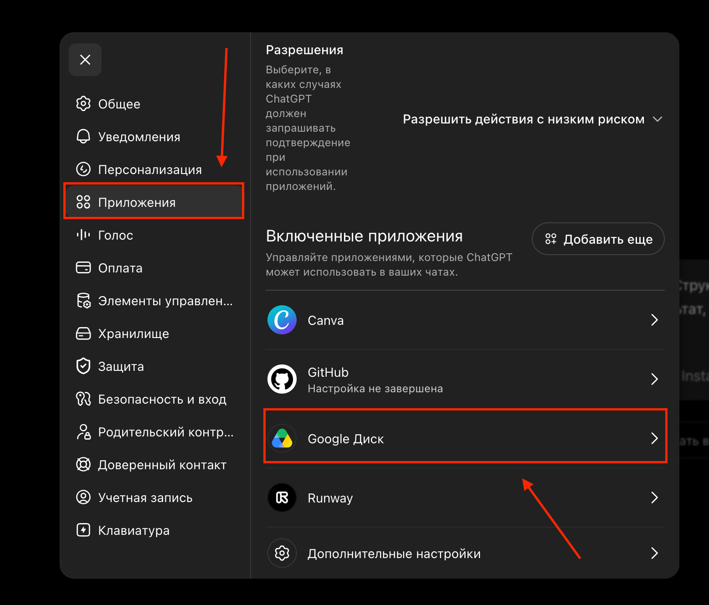Click the person-lock icon for Родительский контроль
Viewport: 709px width, 605px height.
click(83, 432)
